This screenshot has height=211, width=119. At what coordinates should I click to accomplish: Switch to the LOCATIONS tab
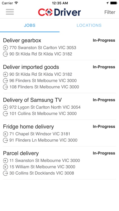tap(89, 25)
